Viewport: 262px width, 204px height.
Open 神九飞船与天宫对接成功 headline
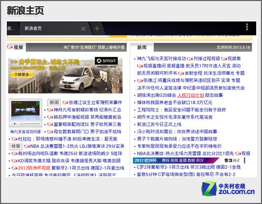pyautogui.click(x=161, y=59)
